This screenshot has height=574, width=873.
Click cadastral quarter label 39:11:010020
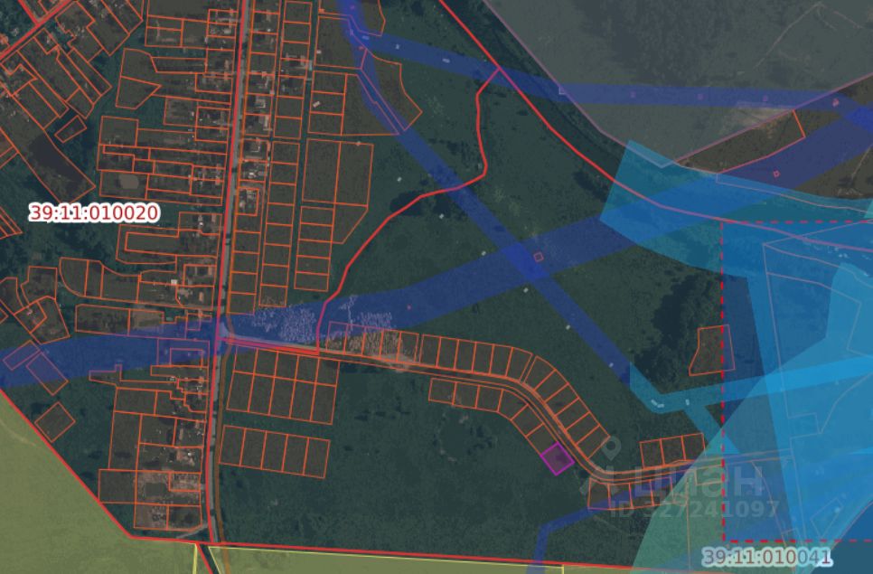(x=94, y=212)
